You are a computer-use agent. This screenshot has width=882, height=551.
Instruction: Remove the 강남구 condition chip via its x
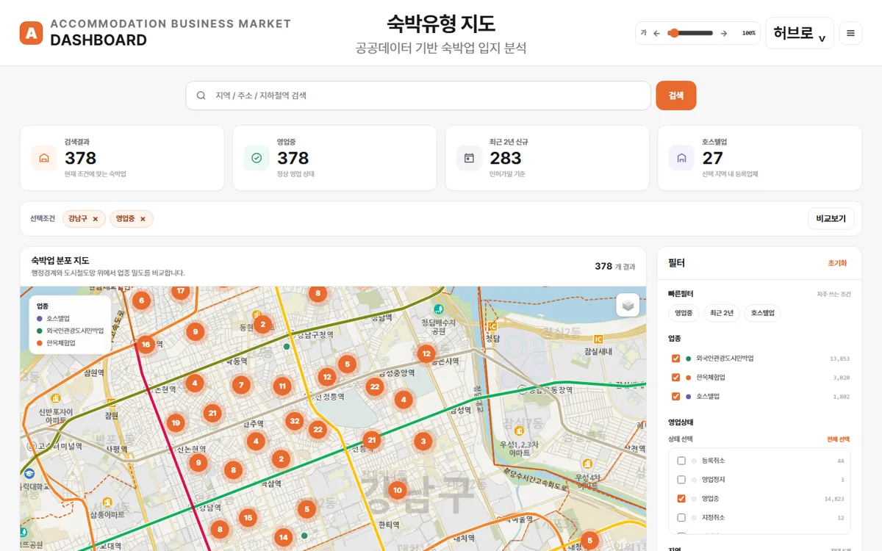95,219
